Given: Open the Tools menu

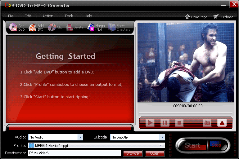Looking at the screenshot, I should point(69,16).
